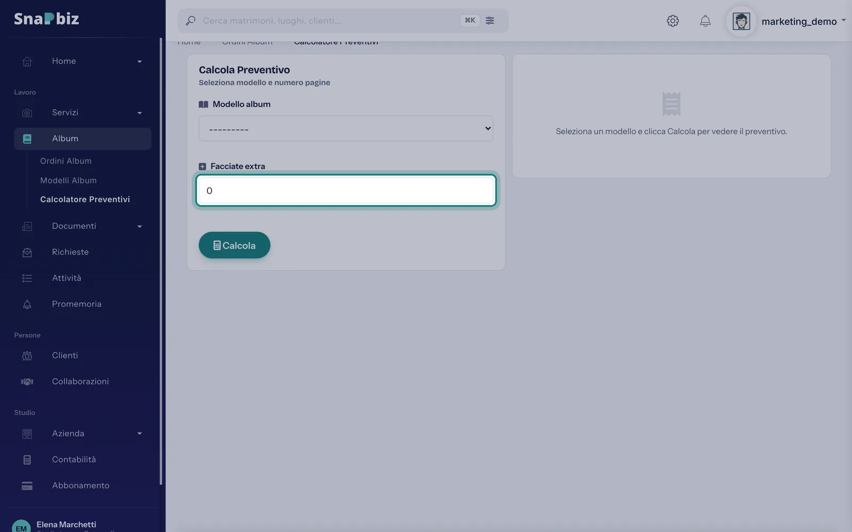852x532 pixels.
Task: Expand the Servizi submenu arrow
Action: [x=140, y=113]
